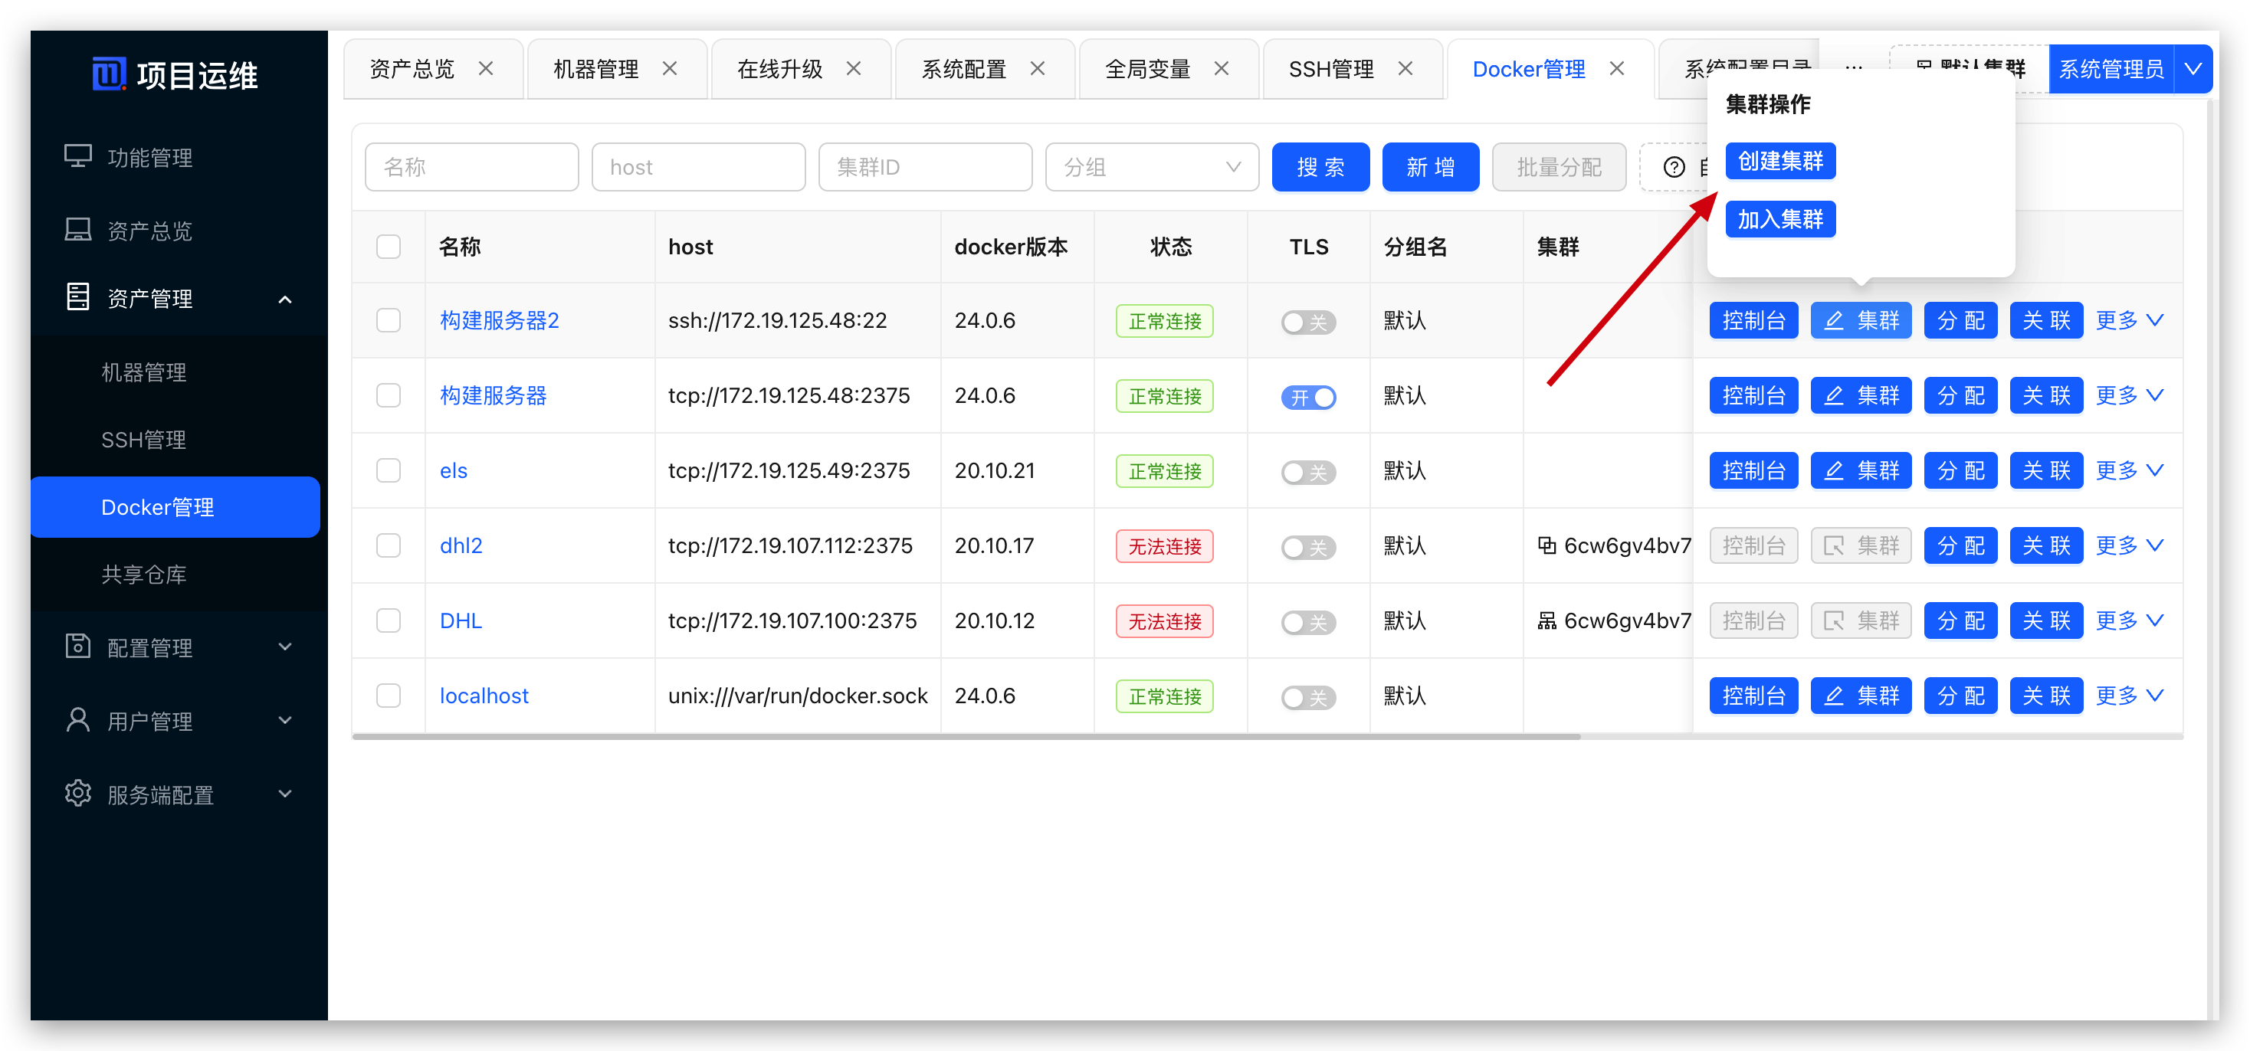Open the 分组 dropdown filter
Image resolution: width=2250 pixels, height=1051 pixels.
1151,167
